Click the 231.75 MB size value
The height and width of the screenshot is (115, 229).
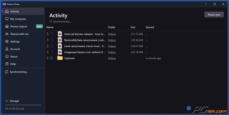[x=137, y=34]
